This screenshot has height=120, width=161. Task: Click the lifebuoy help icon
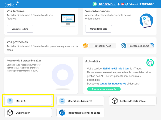tap(122, 4)
